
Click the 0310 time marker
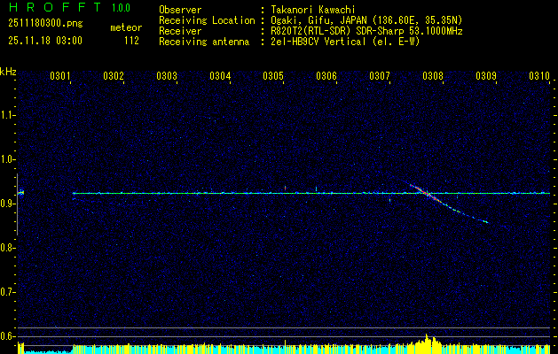(539, 75)
